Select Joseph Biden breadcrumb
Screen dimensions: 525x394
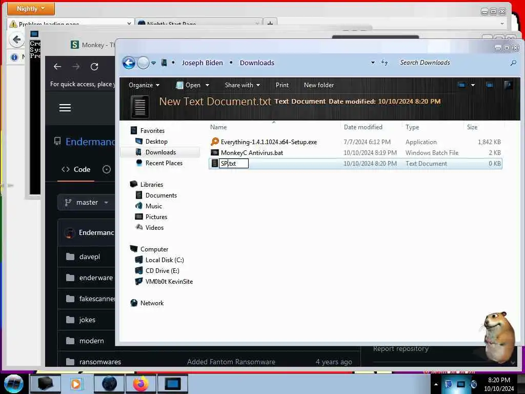click(x=202, y=63)
